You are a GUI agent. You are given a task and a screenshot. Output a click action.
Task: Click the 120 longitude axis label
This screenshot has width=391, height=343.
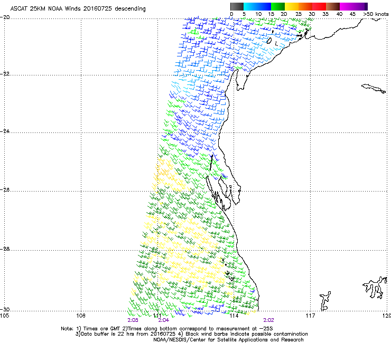pos(387,316)
